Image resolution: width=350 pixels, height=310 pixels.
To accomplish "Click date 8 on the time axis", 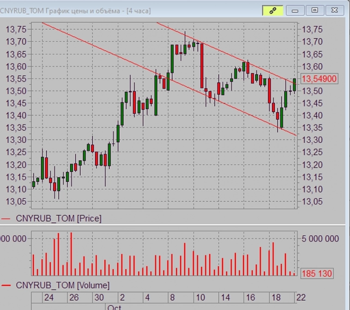I will [x=173, y=298].
